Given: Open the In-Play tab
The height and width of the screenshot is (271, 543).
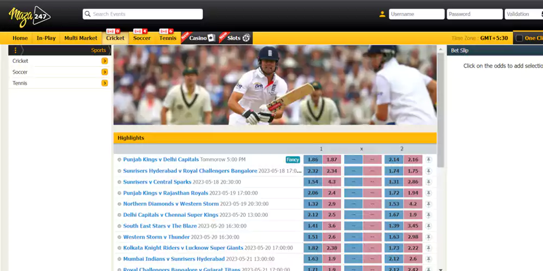Looking at the screenshot, I should click(x=46, y=38).
